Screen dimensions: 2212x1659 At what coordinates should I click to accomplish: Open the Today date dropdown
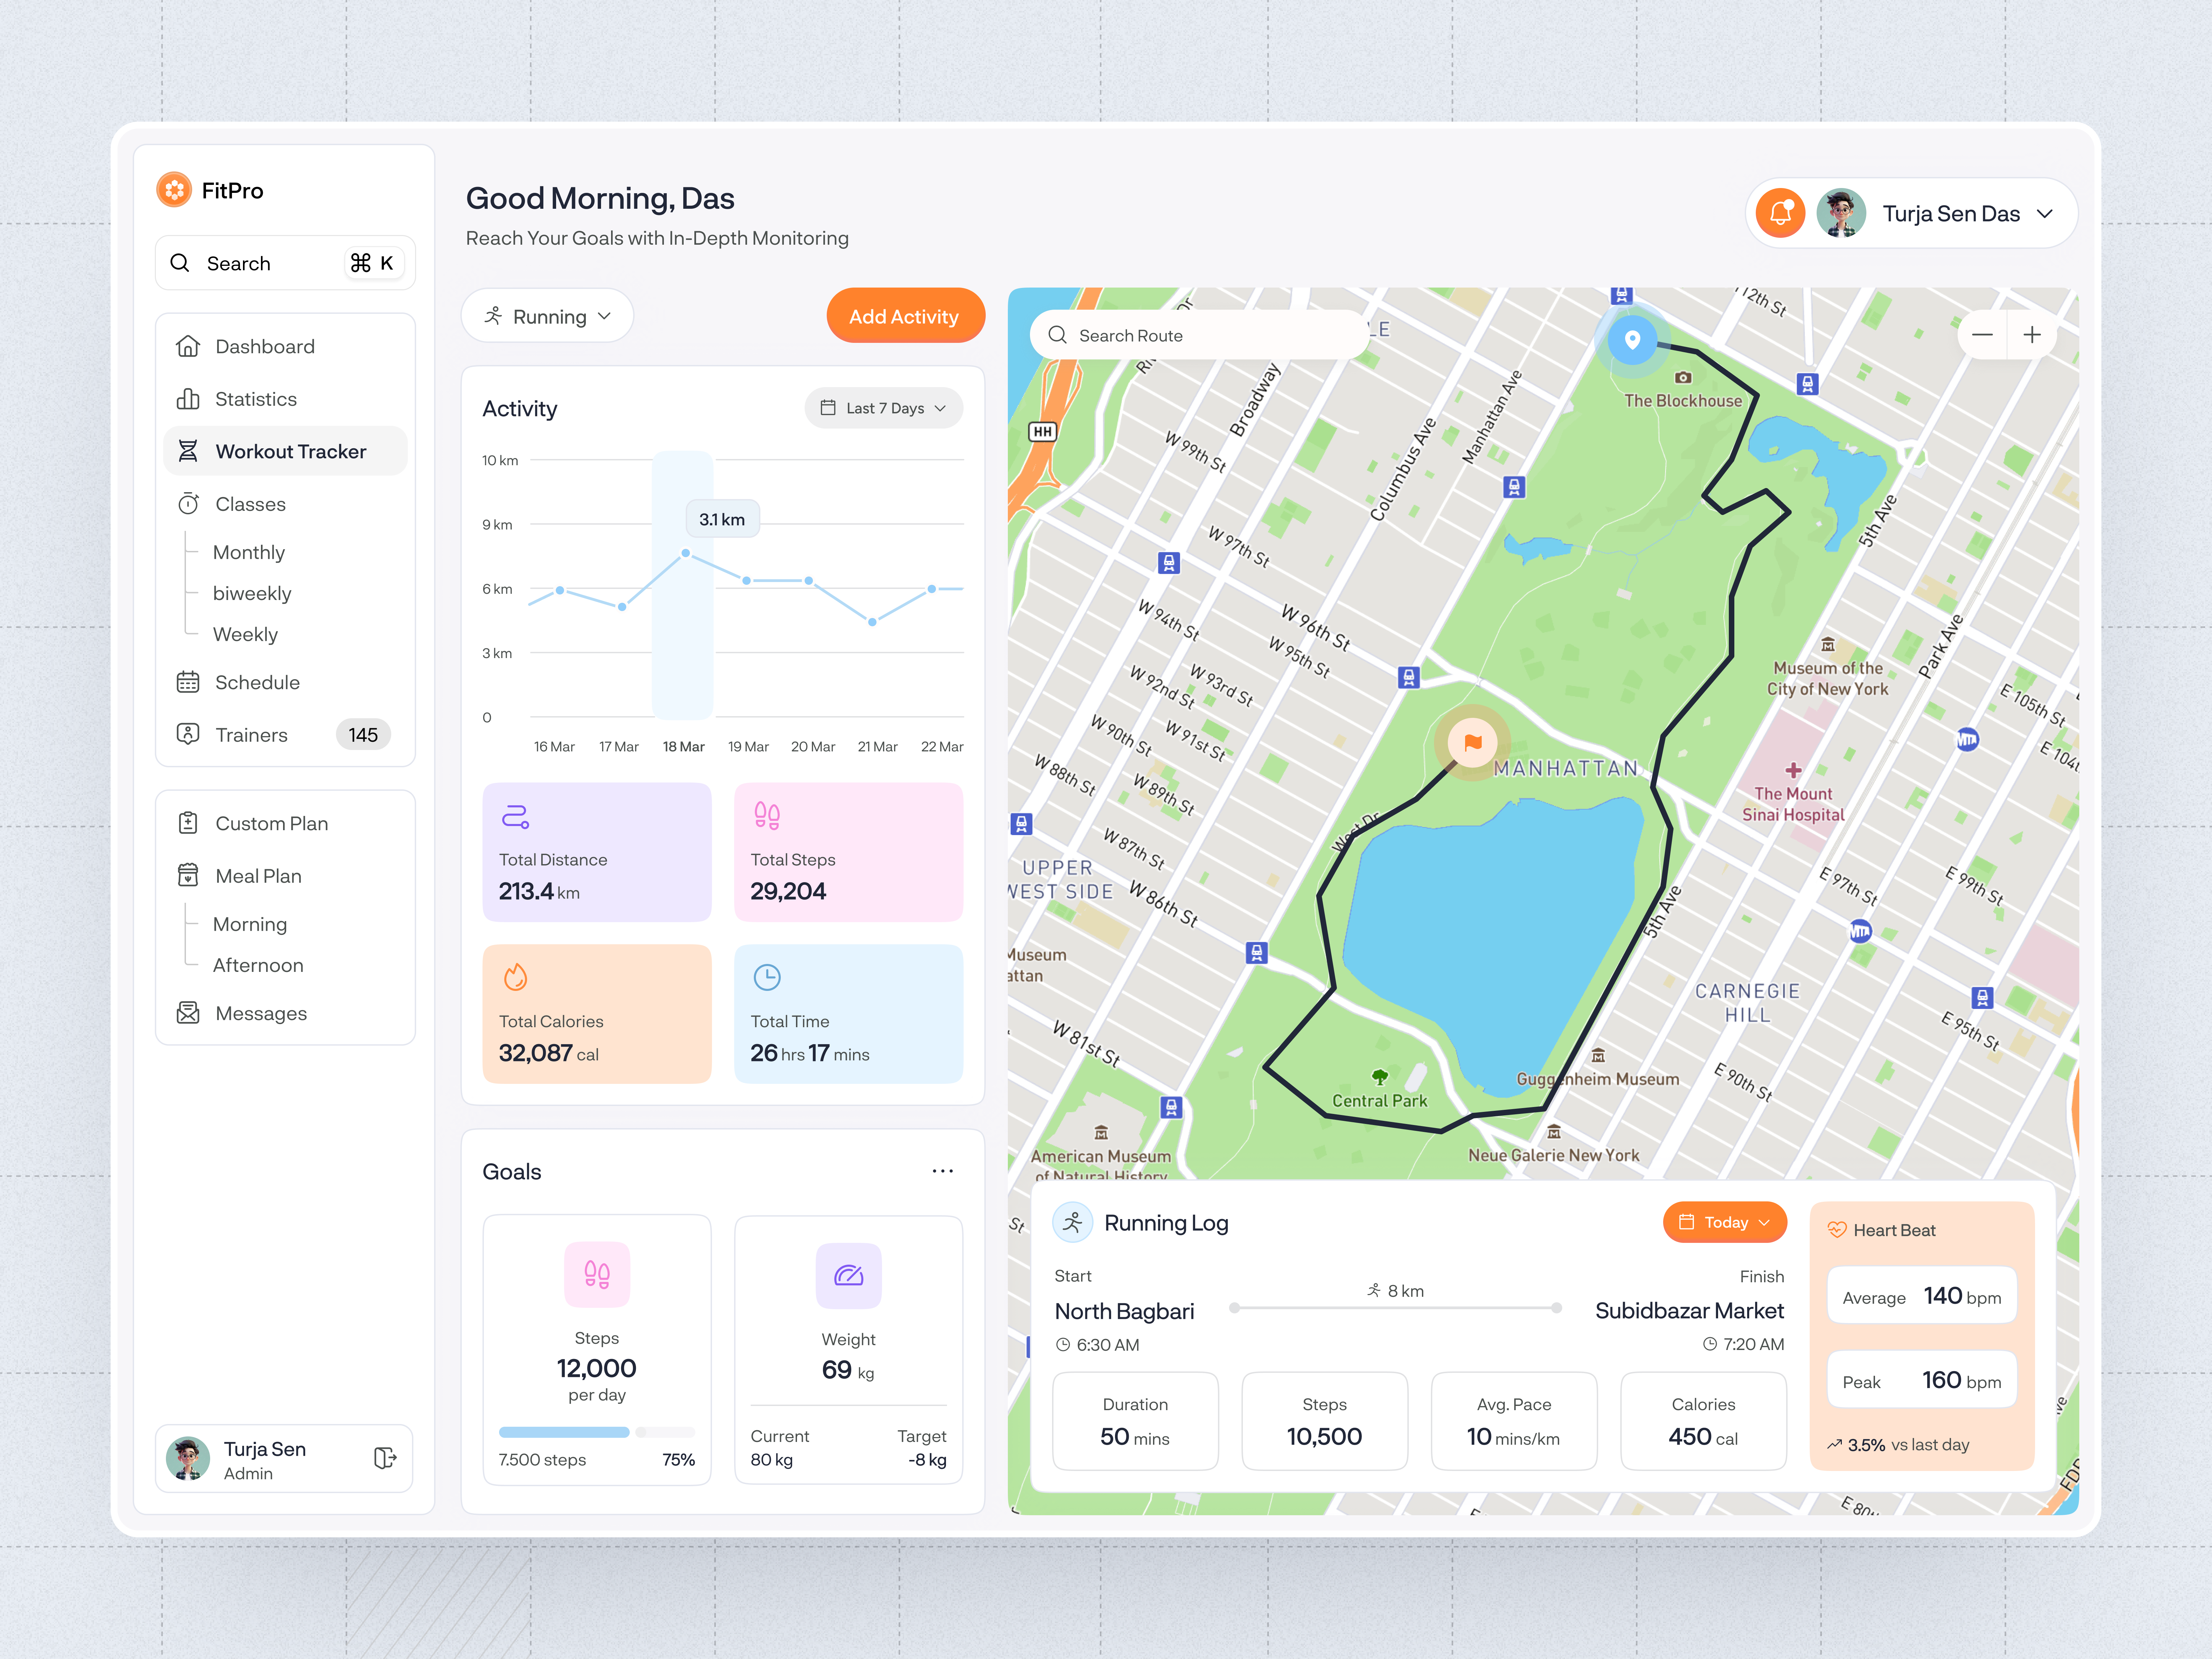1725,1222
